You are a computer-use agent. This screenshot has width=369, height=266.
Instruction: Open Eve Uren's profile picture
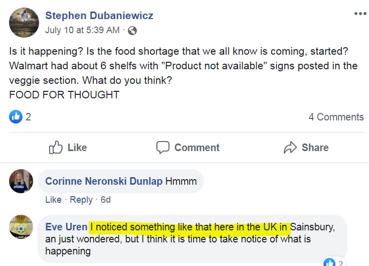(21, 227)
